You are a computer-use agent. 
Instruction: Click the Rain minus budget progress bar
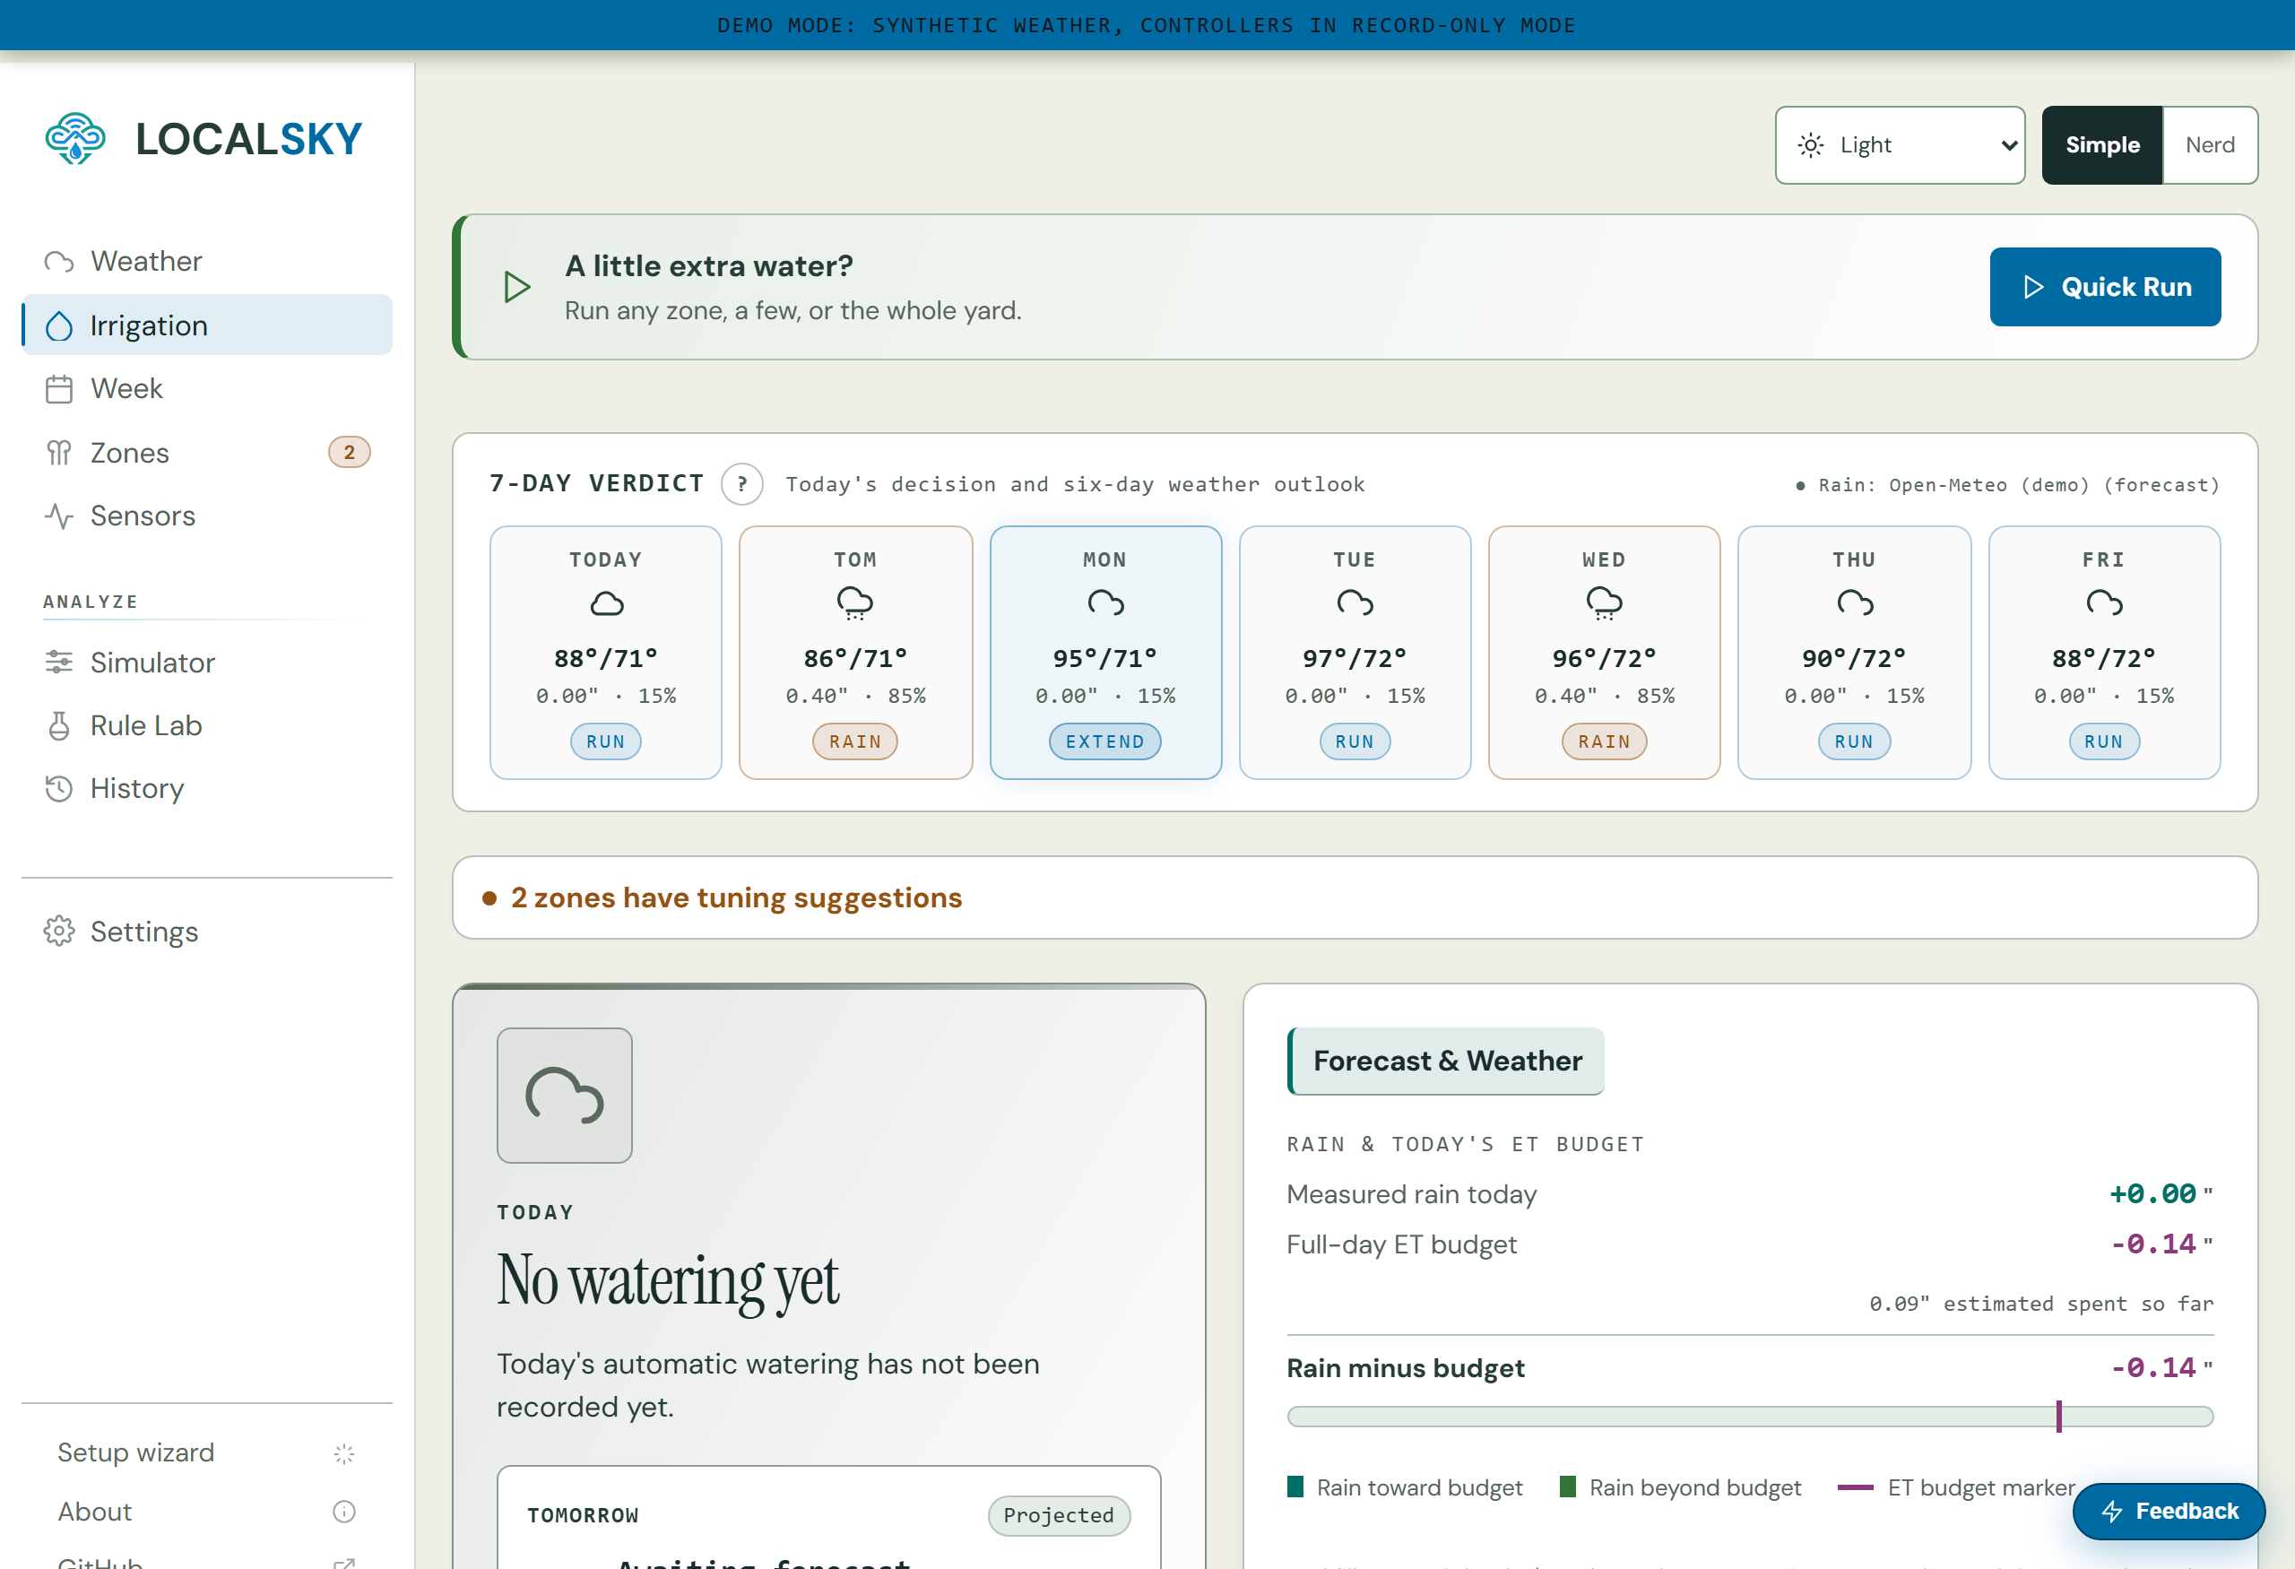pyautogui.click(x=1750, y=1417)
